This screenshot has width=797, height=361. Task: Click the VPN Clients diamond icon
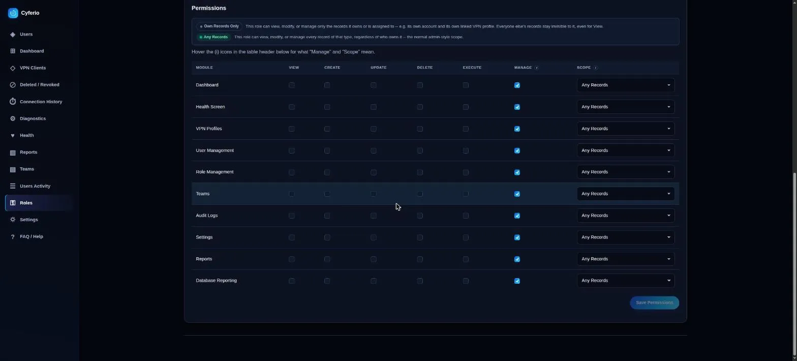coord(13,68)
